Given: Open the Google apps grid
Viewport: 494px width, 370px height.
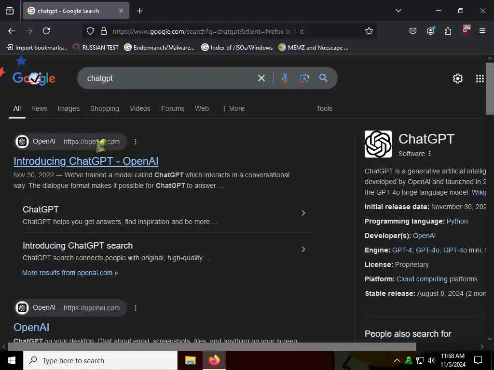Looking at the screenshot, I should 480,79.
